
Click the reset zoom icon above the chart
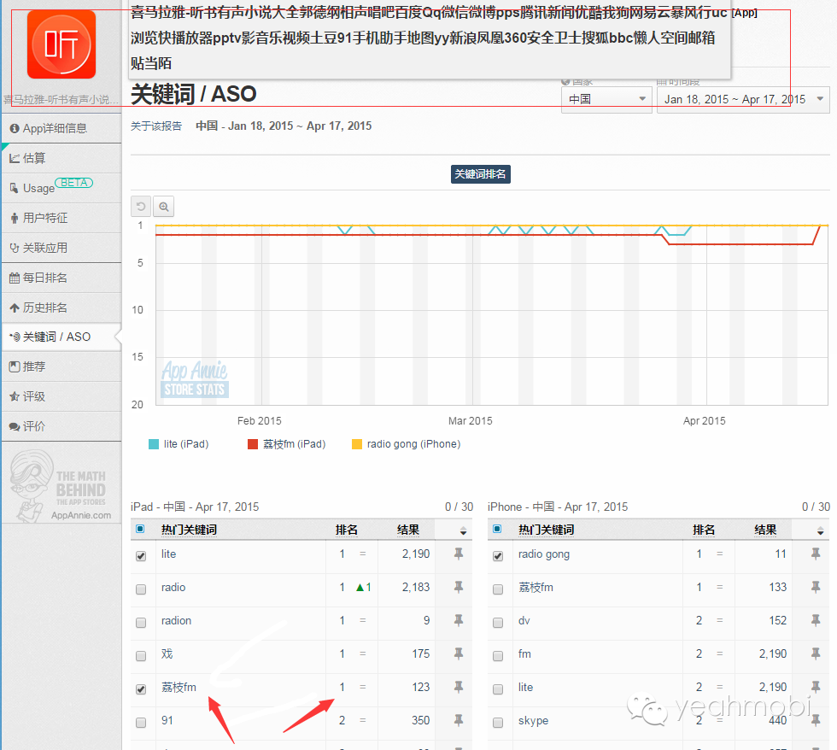pyautogui.click(x=140, y=206)
